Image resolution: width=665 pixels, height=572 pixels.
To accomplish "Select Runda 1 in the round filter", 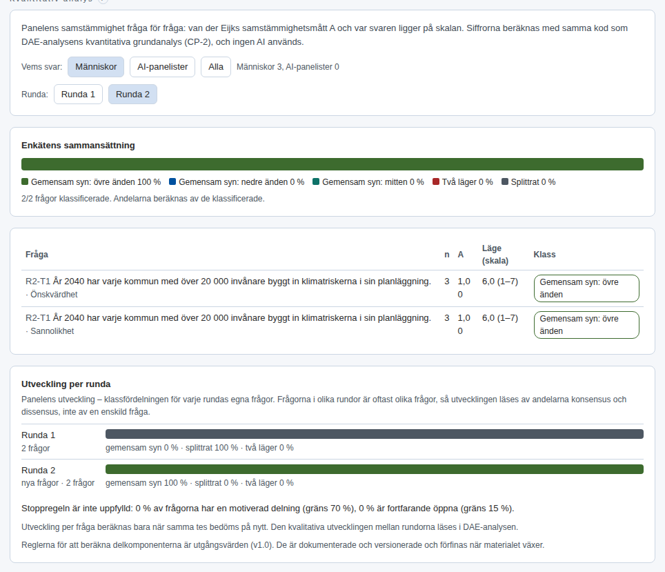I will [78, 95].
